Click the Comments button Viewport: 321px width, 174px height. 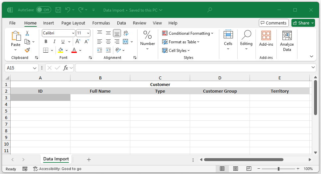(x=273, y=23)
